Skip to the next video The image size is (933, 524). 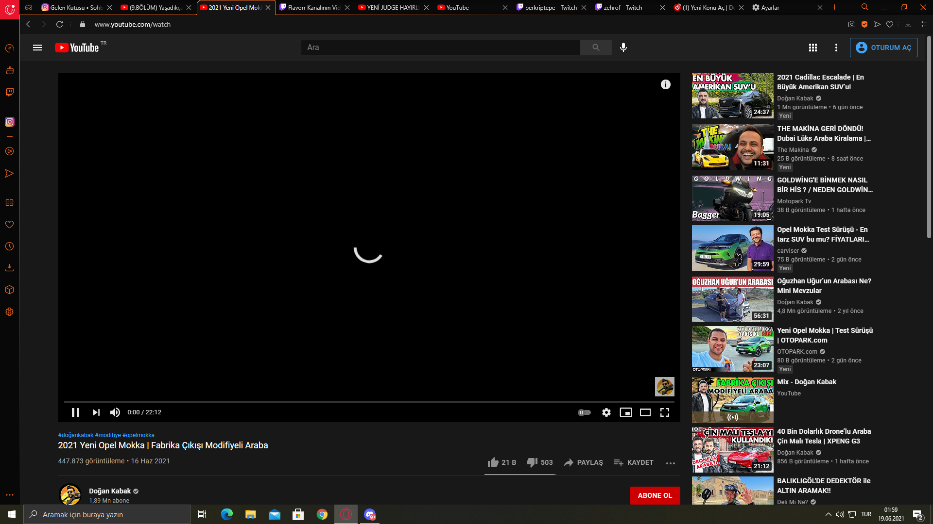(96, 412)
